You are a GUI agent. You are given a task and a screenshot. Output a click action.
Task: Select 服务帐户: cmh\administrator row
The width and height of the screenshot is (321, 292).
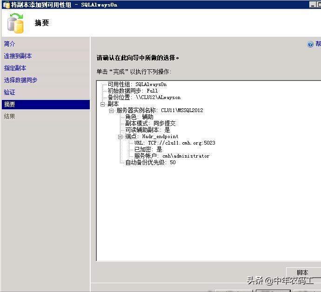172,156
